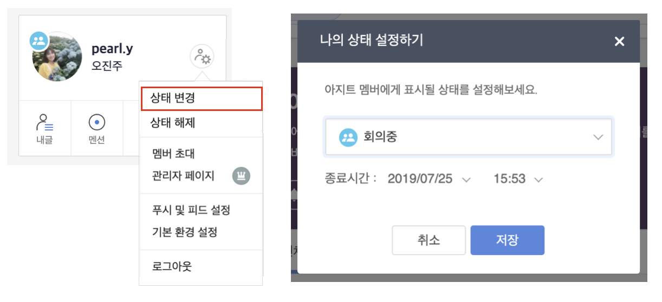This screenshot has height=302, width=662.
Task: Choose 기본 환경 설정 menu item
Action: tap(185, 232)
